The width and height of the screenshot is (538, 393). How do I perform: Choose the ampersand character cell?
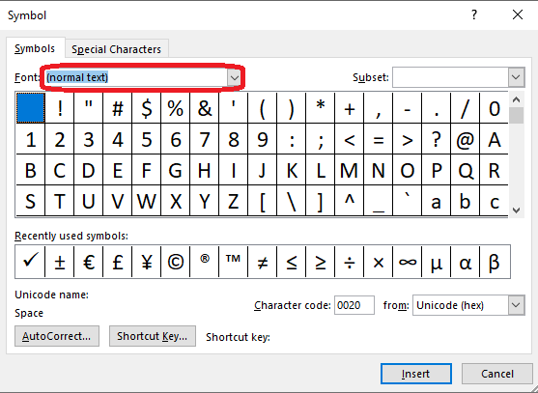click(x=205, y=108)
